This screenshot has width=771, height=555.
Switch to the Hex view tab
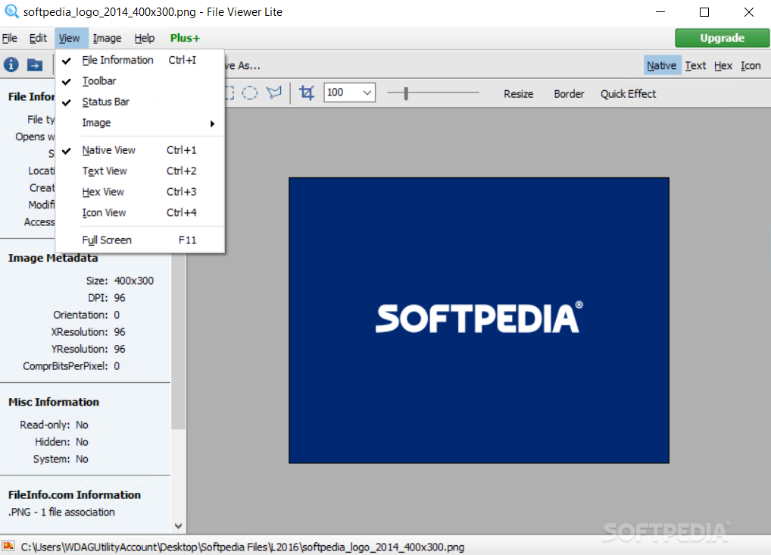point(723,65)
